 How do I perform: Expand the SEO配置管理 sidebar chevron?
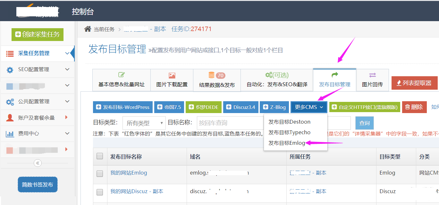coord(67,70)
